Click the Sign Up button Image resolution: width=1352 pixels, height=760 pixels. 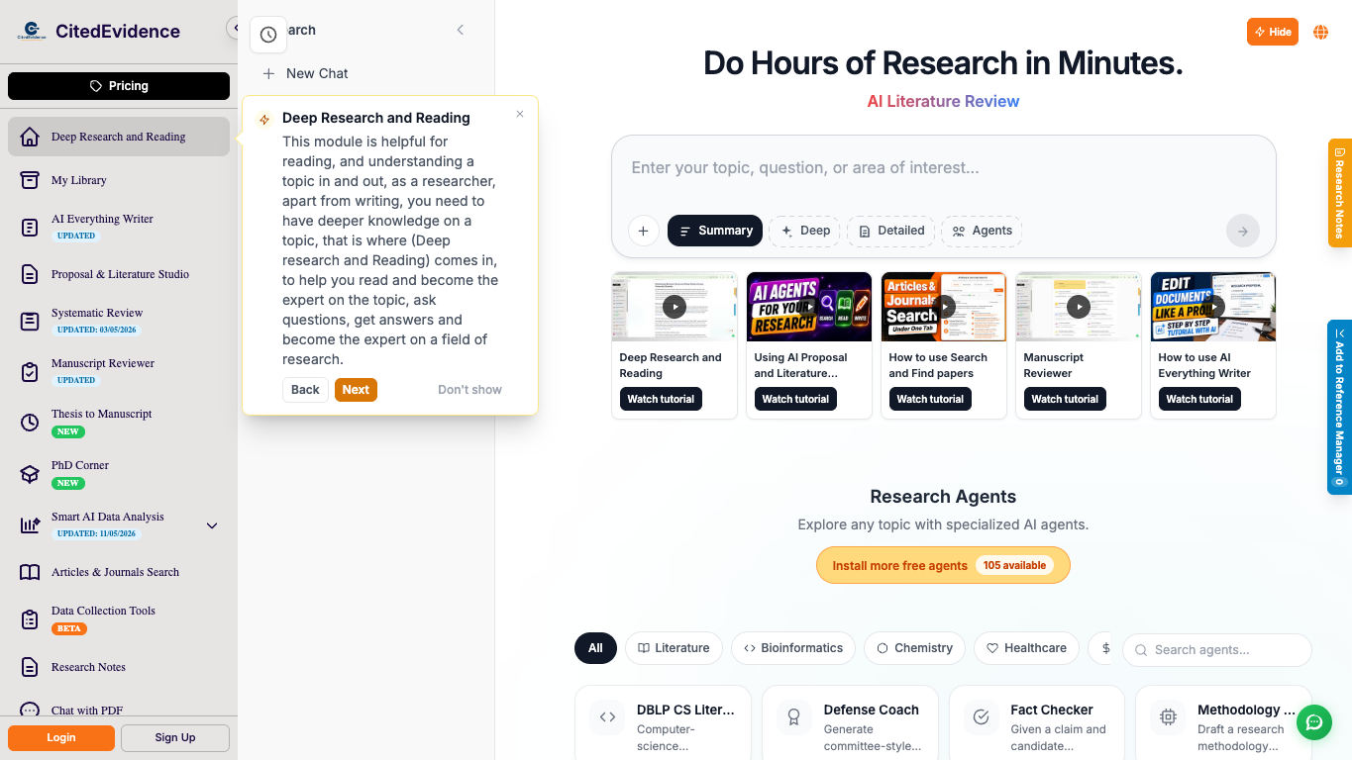tap(175, 737)
